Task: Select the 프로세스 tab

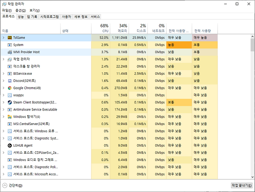Action: 8,16
